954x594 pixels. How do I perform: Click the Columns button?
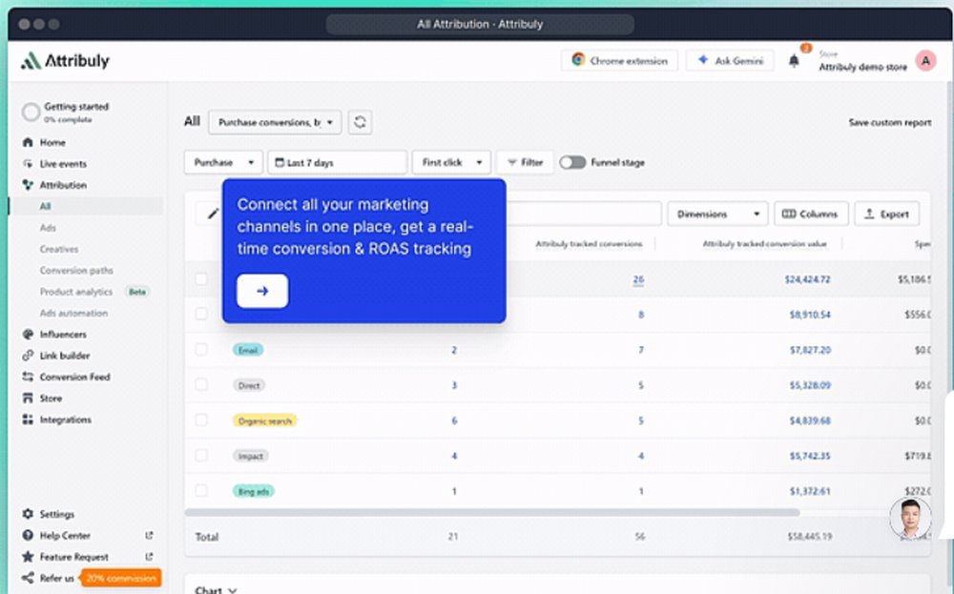click(811, 214)
